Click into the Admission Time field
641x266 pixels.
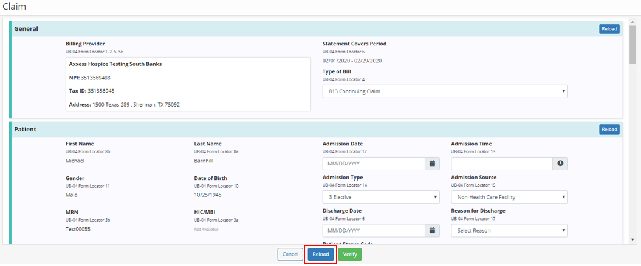(x=501, y=164)
